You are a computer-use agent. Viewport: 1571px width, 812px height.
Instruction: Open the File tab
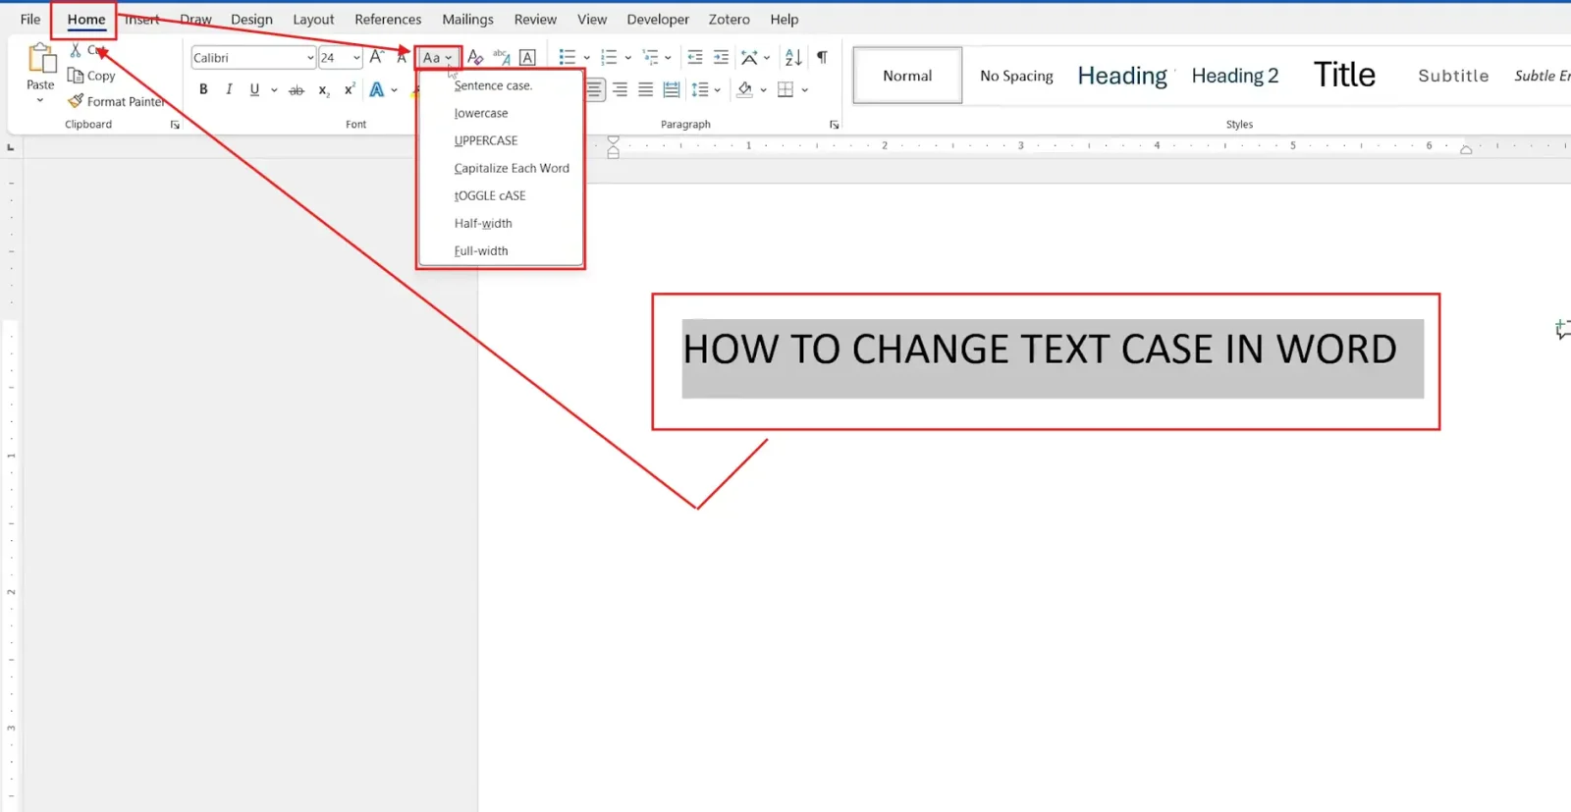[x=30, y=19]
